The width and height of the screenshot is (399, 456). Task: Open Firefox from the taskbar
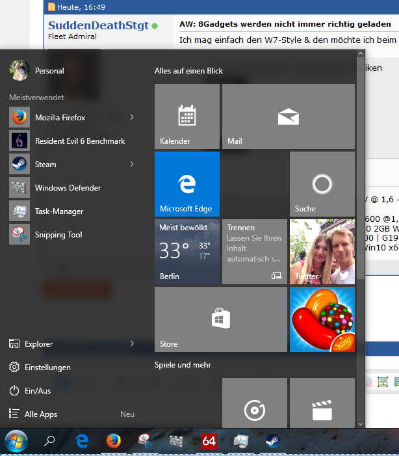coord(114,441)
